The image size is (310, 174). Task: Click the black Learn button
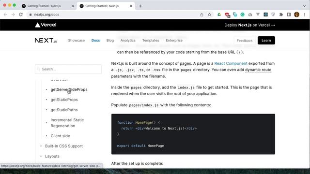pyautogui.click(x=266, y=41)
